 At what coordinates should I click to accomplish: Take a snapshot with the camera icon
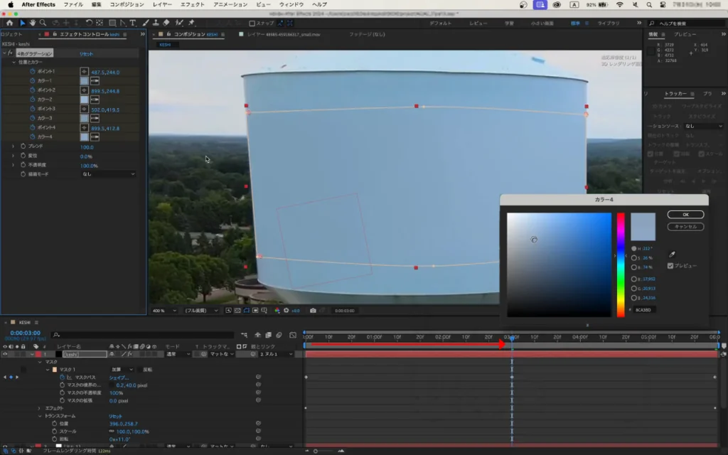coord(313,311)
